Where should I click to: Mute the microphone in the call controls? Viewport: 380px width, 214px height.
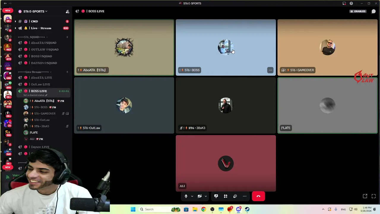pos(186,196)
